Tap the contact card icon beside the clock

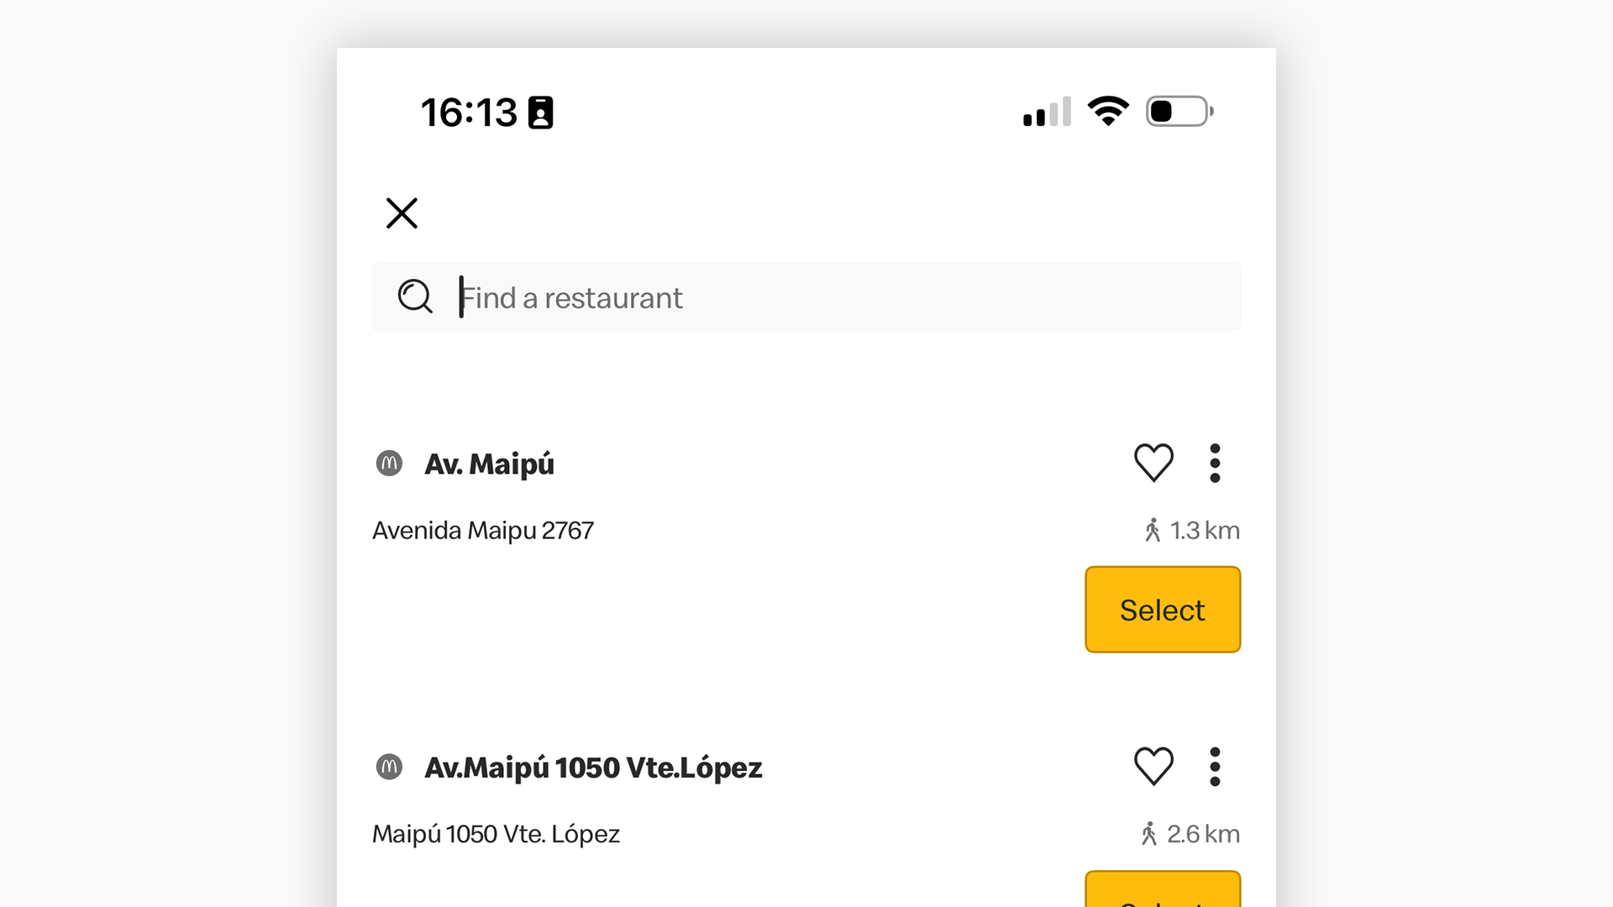pos(540,113)
